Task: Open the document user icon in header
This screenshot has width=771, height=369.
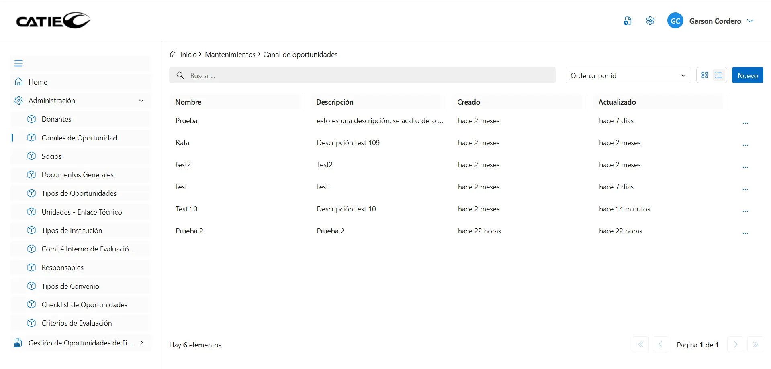Action: tap(627, 21)
